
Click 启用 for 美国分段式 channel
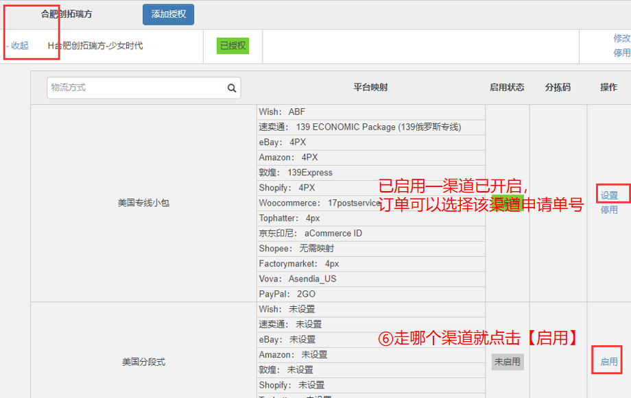[609, 362]
